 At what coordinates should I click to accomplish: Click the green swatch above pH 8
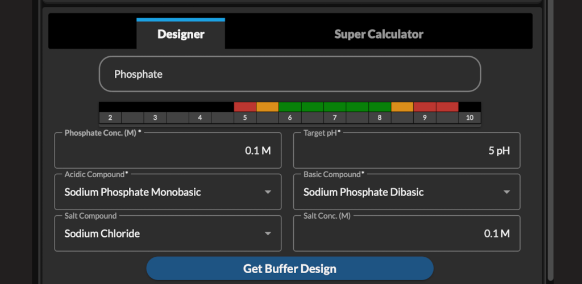click(x=380, y=107)
